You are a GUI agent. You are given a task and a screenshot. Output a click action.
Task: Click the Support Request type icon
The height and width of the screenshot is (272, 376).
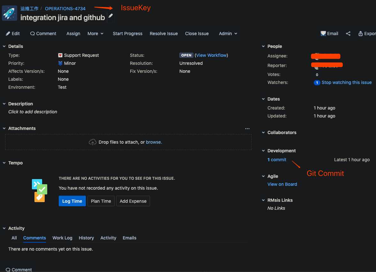(x=60, y=56)
